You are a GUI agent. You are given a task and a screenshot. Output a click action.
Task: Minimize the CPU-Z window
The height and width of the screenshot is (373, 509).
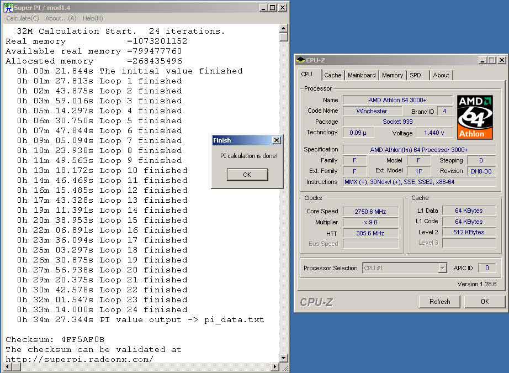coord(483,60)
